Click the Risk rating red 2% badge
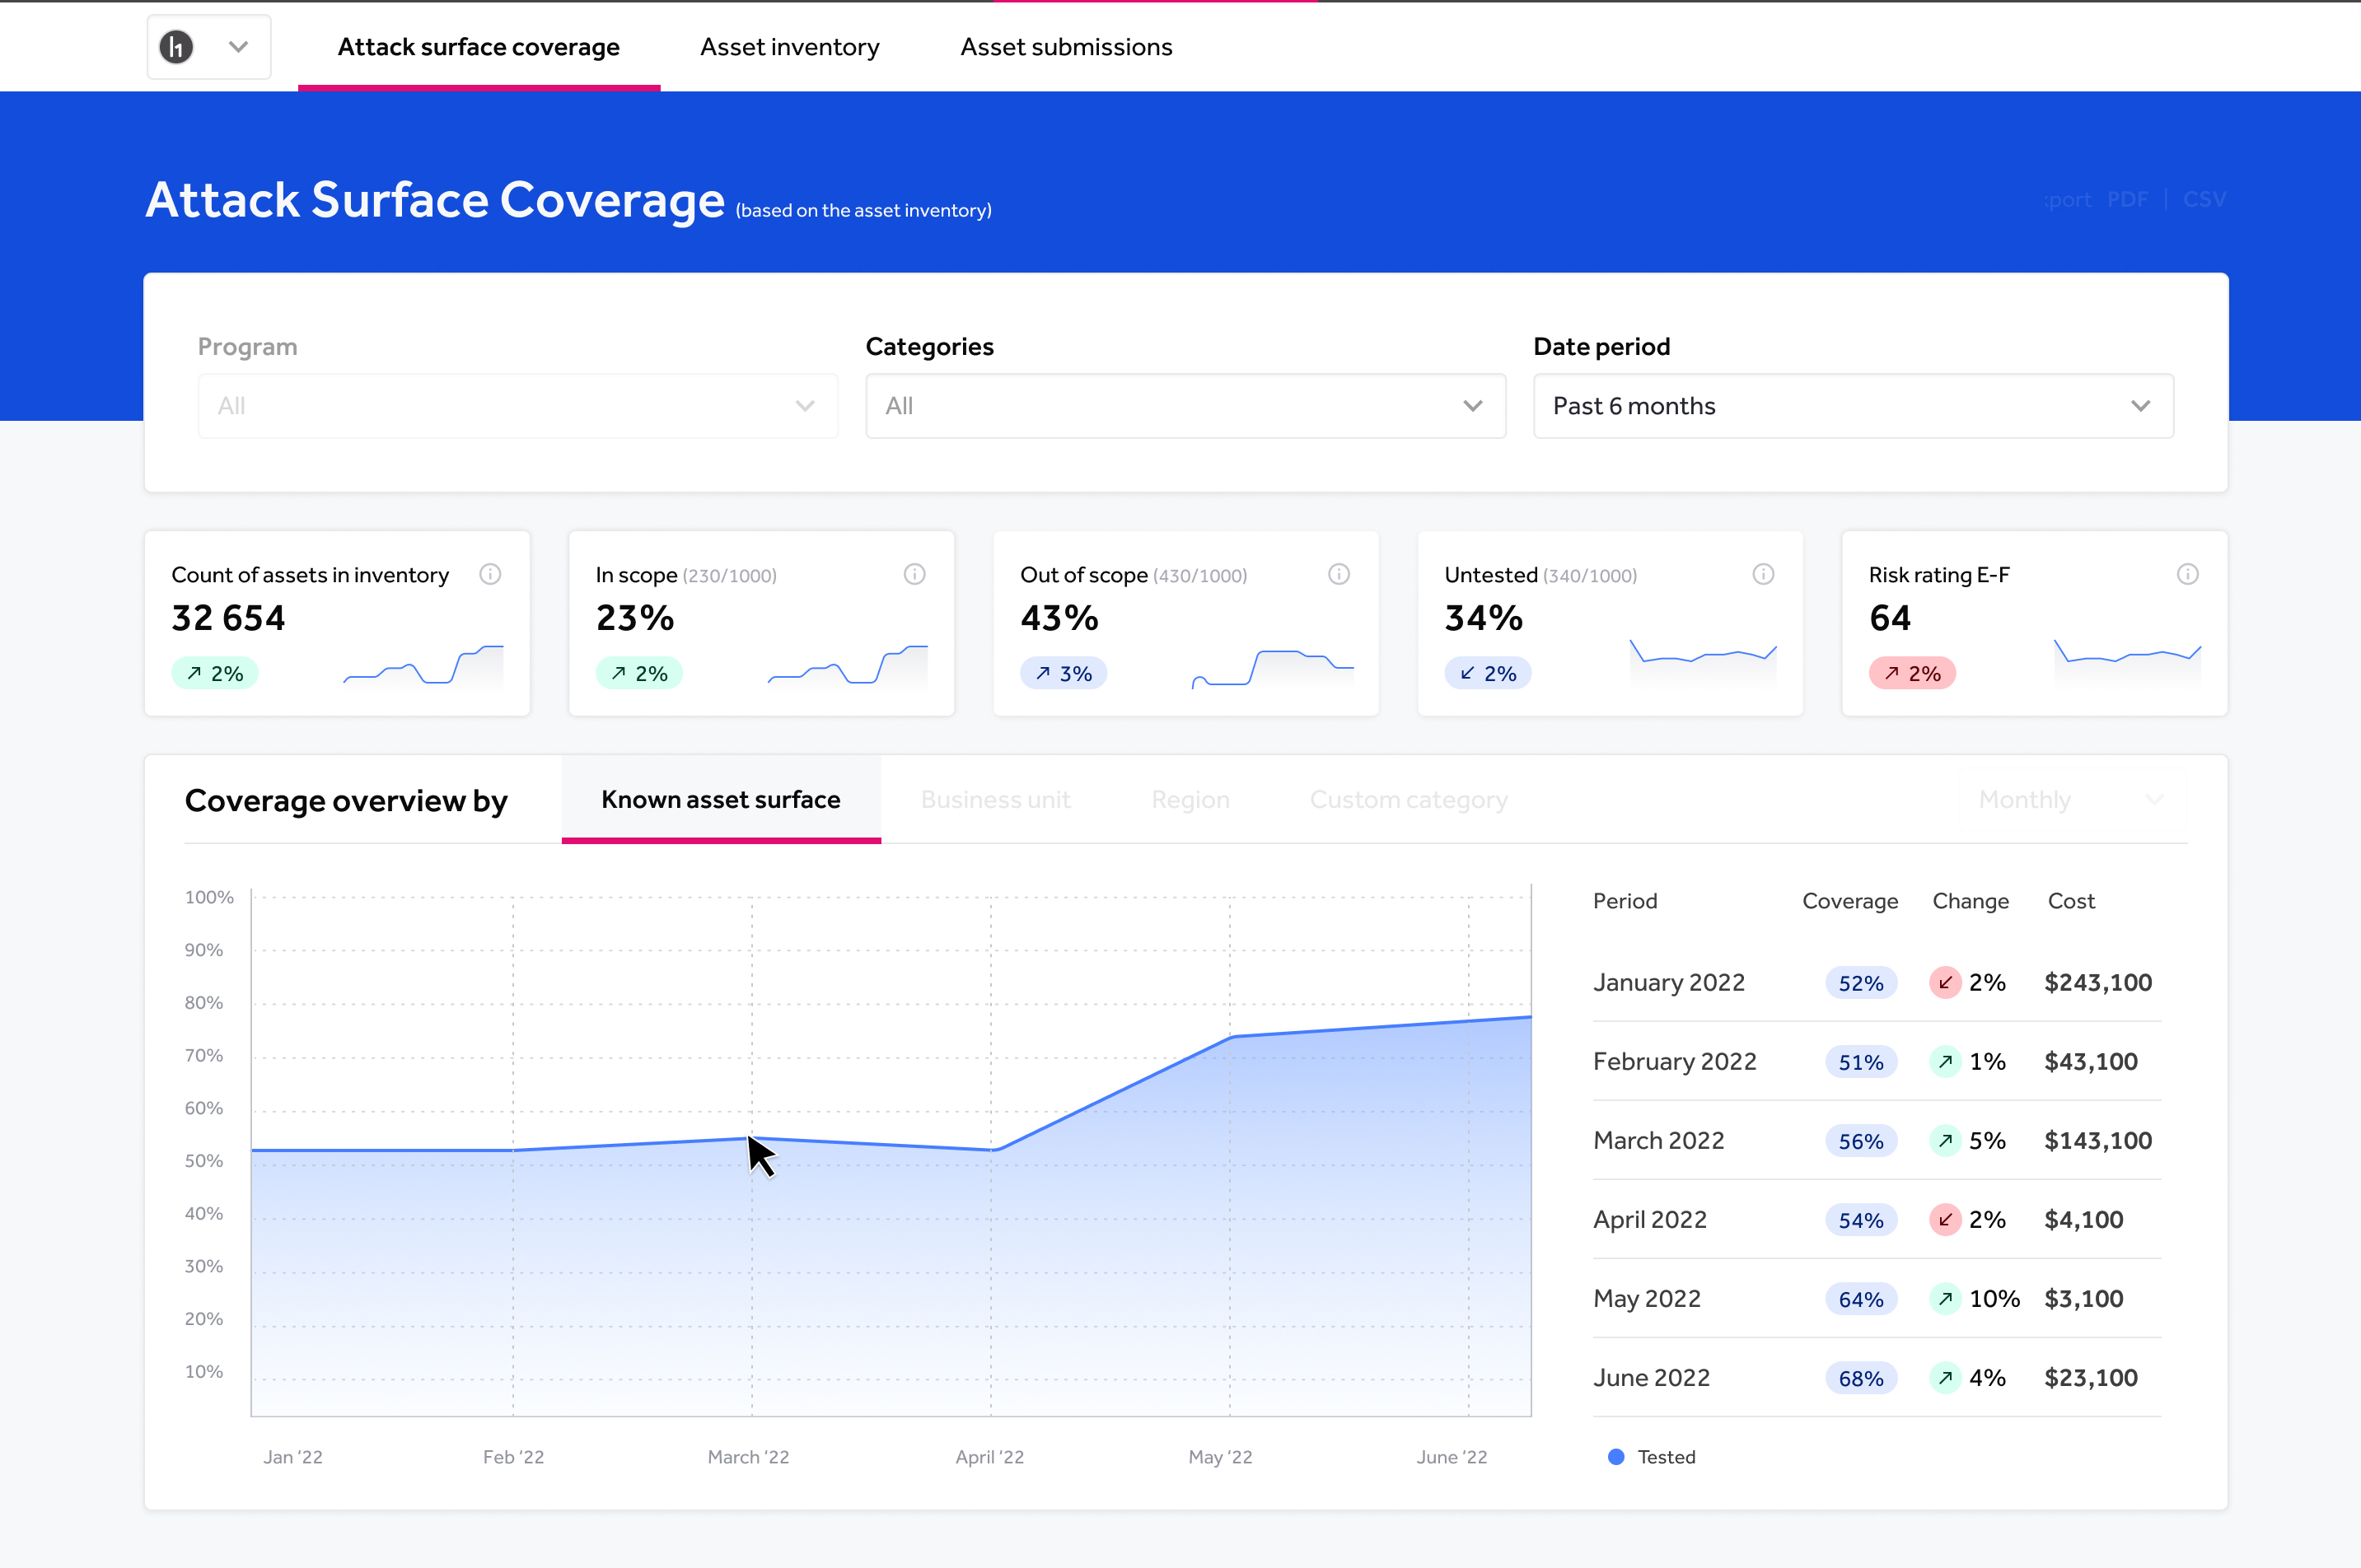 click(1912, 673)
